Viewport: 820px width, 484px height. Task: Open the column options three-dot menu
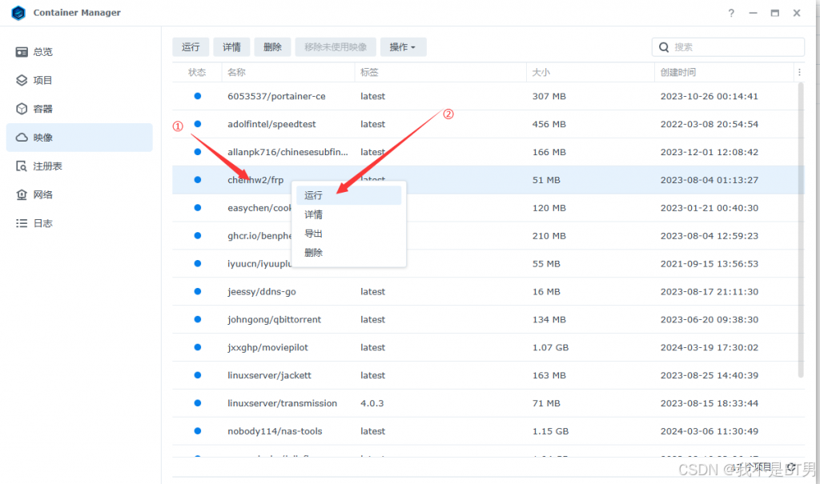[799, 72]
